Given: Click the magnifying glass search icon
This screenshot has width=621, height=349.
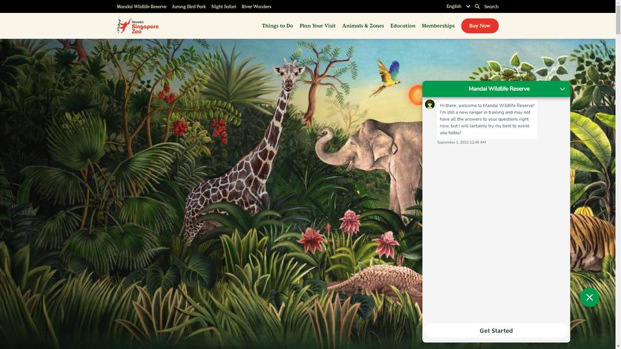Looking at the screenshot, I should tap(477, 6).
